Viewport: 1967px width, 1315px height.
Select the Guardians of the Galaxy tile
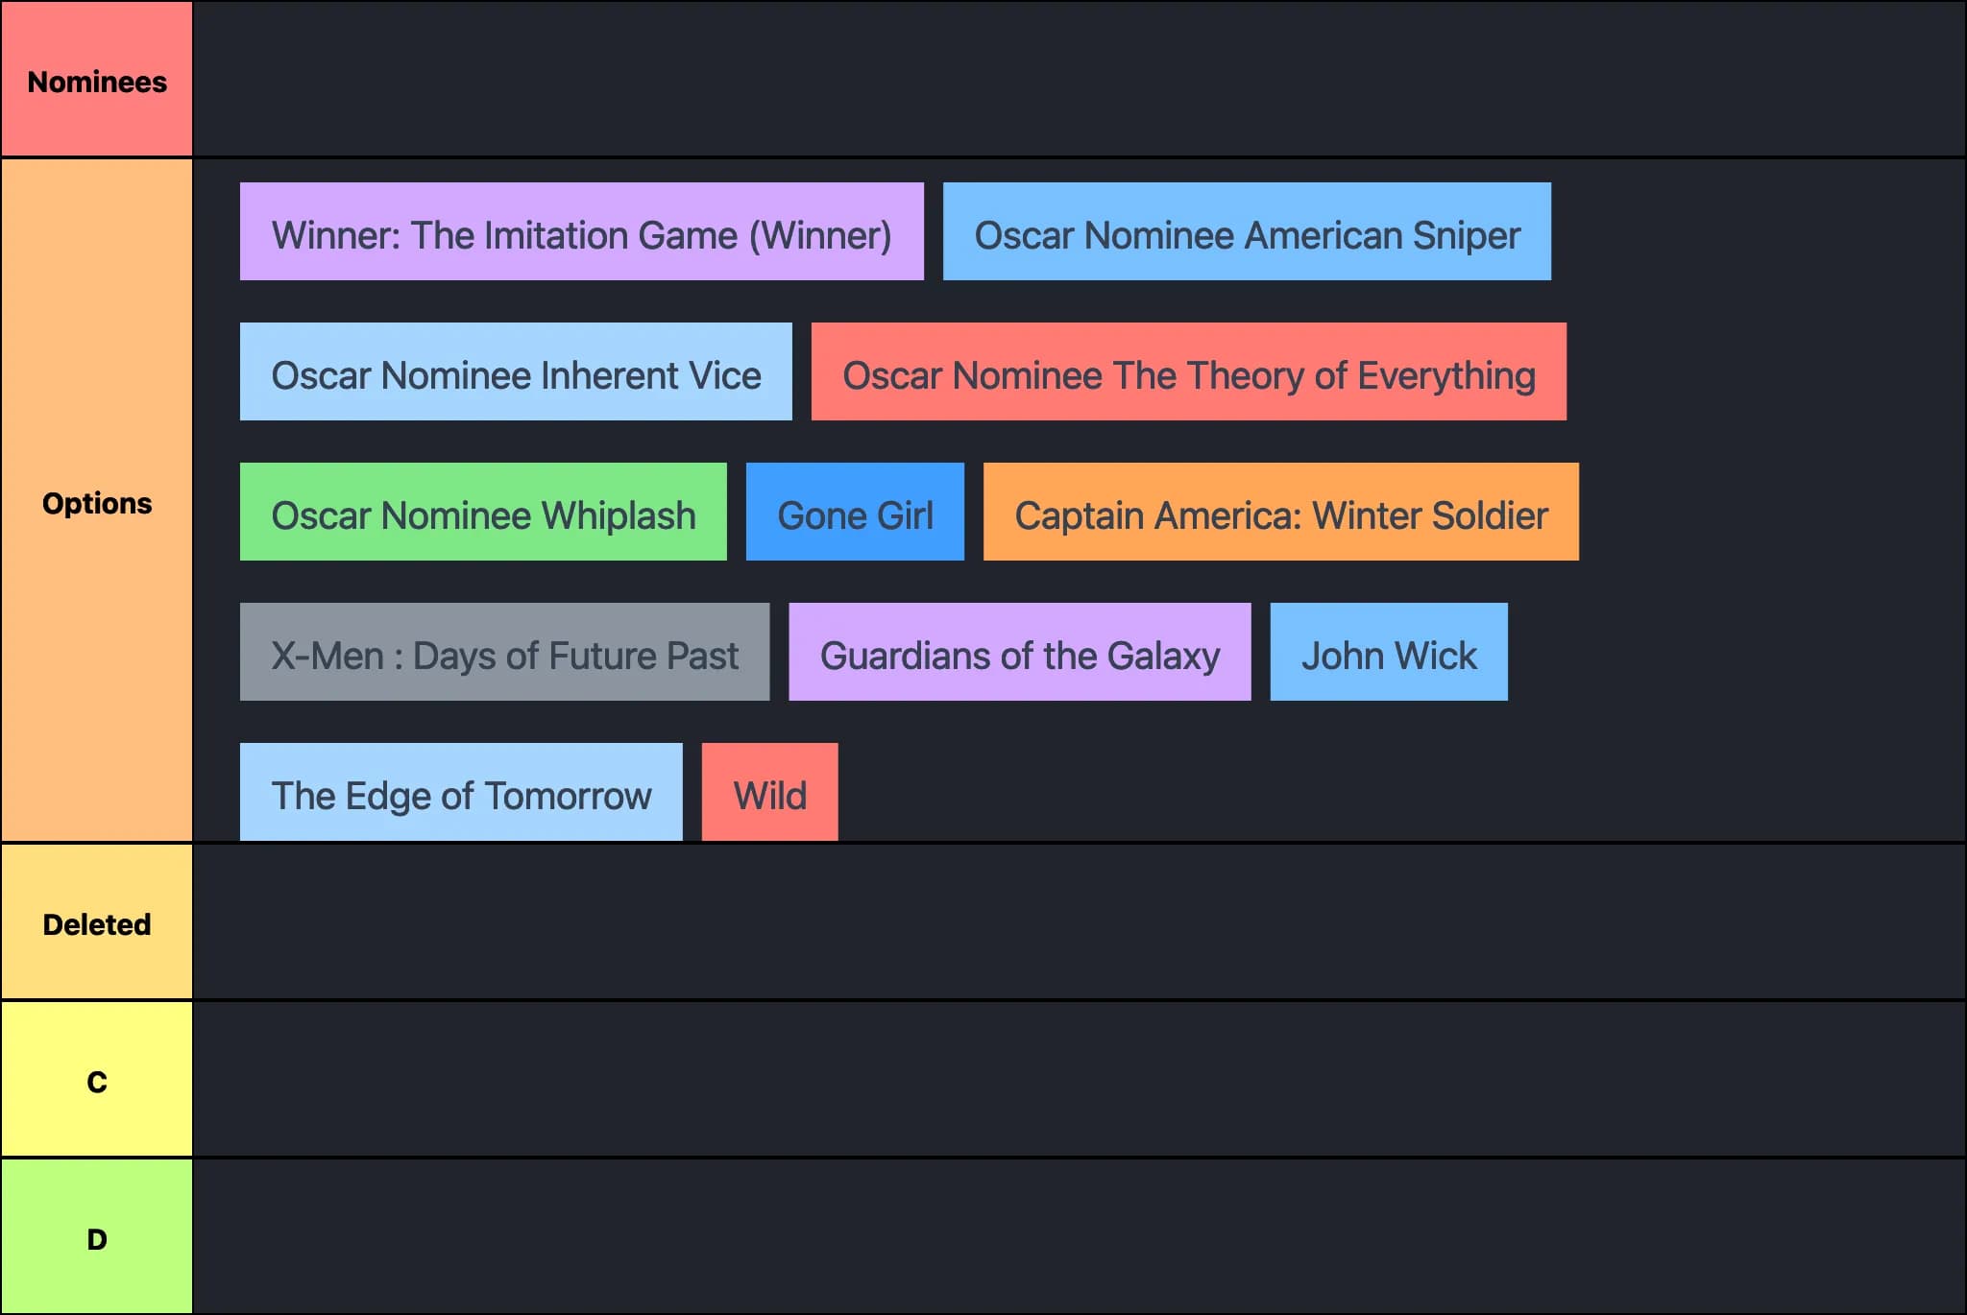point(1020,654)
